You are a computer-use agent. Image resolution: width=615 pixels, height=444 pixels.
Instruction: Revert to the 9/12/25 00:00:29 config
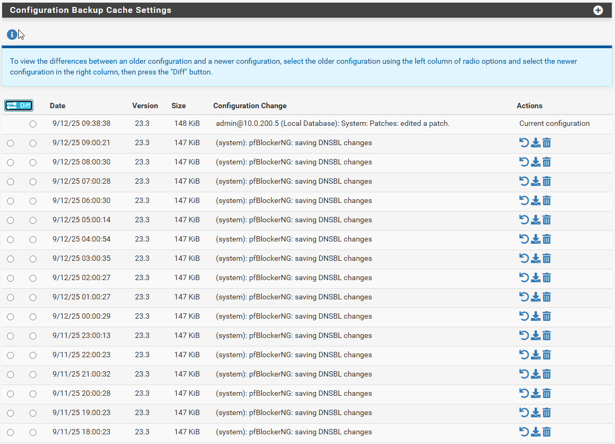coord(524,316)
